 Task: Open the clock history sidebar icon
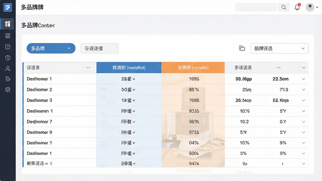(8, 58)
